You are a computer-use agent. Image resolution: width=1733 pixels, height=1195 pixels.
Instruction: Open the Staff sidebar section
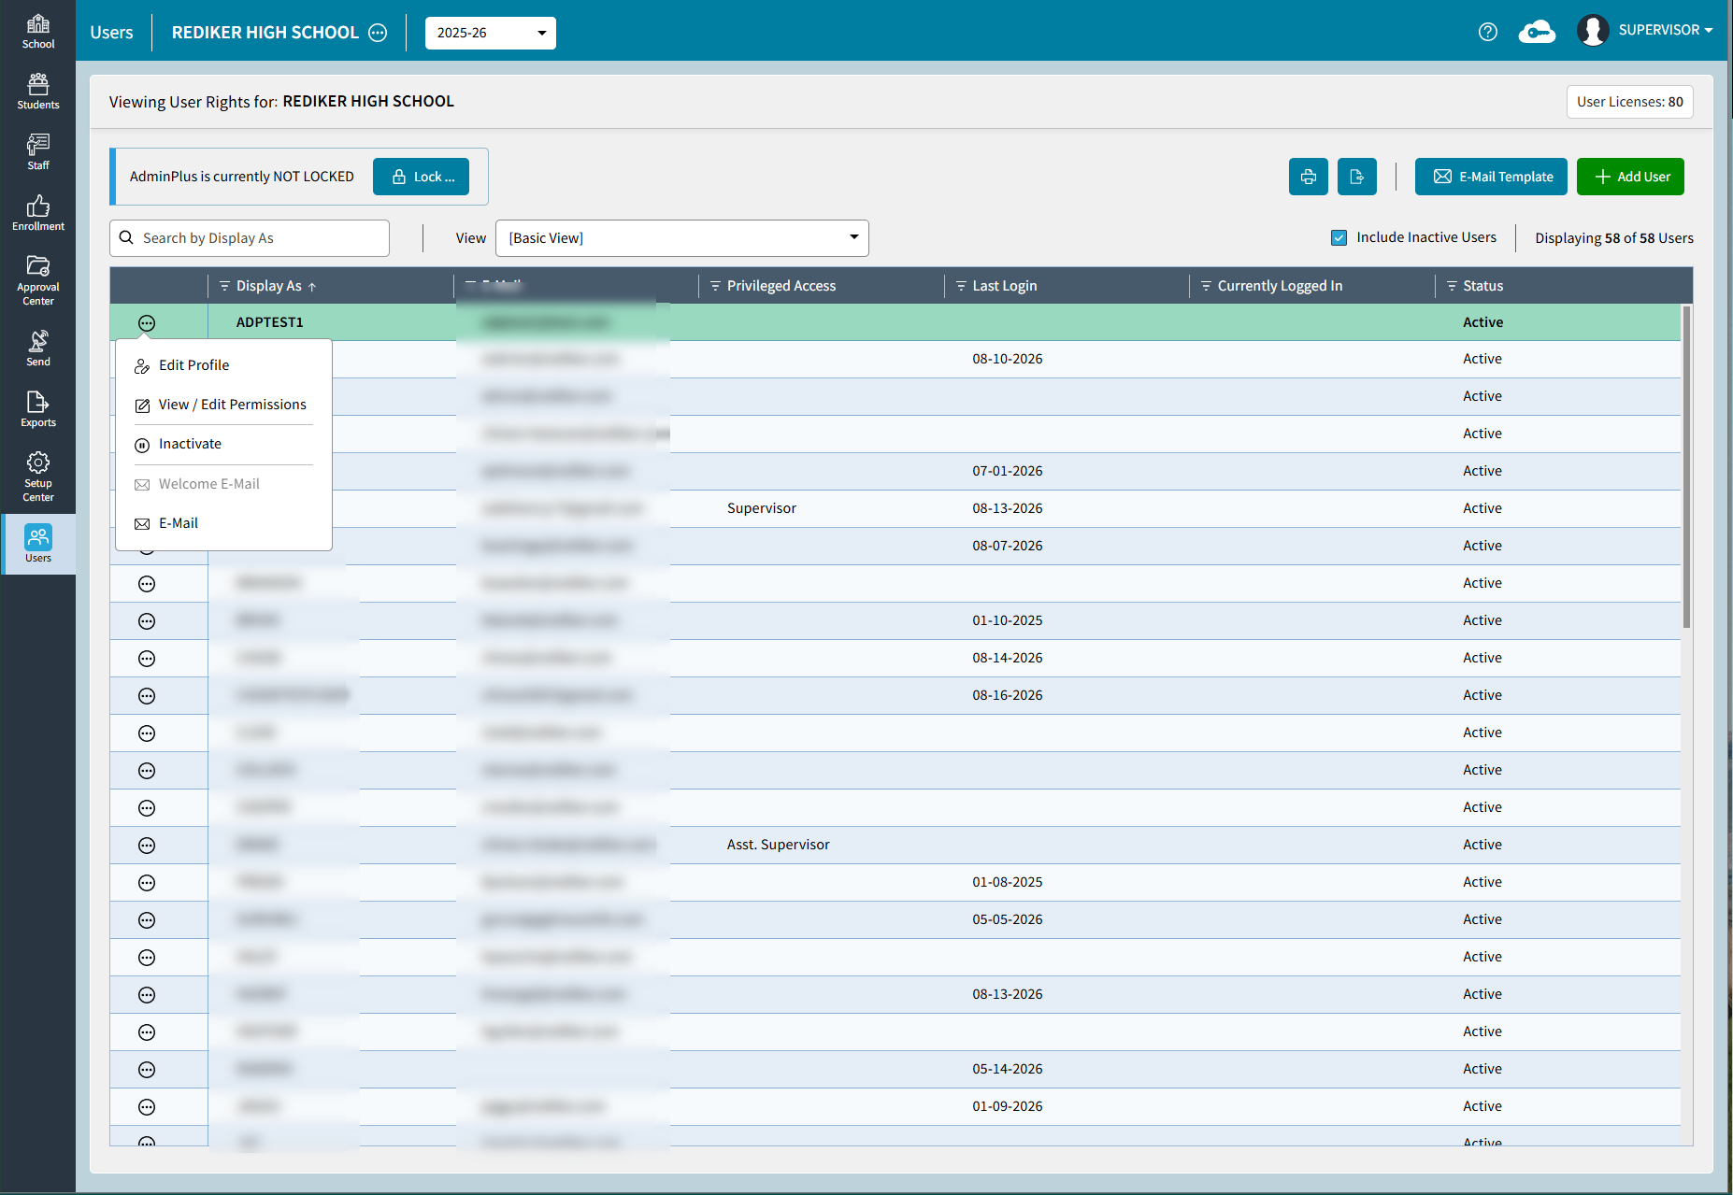tap(38, 152)
